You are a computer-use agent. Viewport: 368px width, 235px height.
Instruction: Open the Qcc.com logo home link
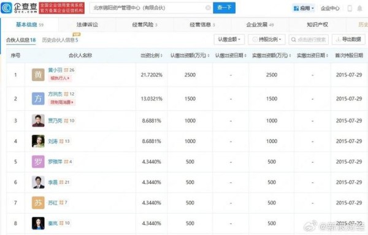(19, 8)
